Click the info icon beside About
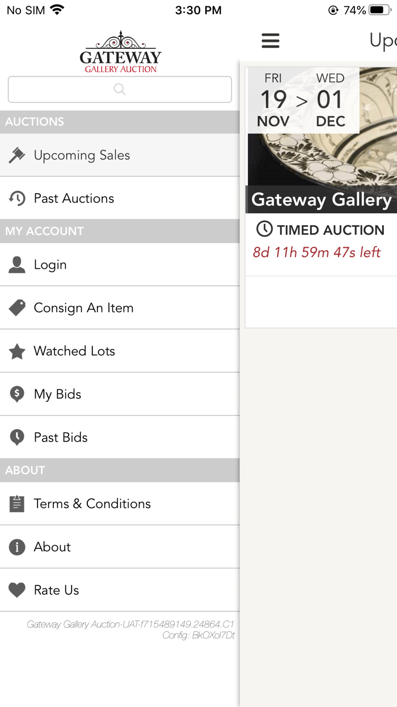Image resolution: width=397 pixels, height=707 pixels. 17,547
